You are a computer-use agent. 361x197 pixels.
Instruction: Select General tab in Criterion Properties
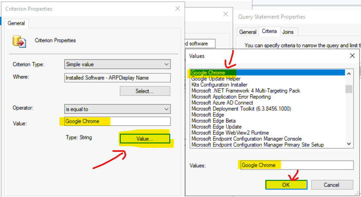pyautogui.click(x=16, y=23)
